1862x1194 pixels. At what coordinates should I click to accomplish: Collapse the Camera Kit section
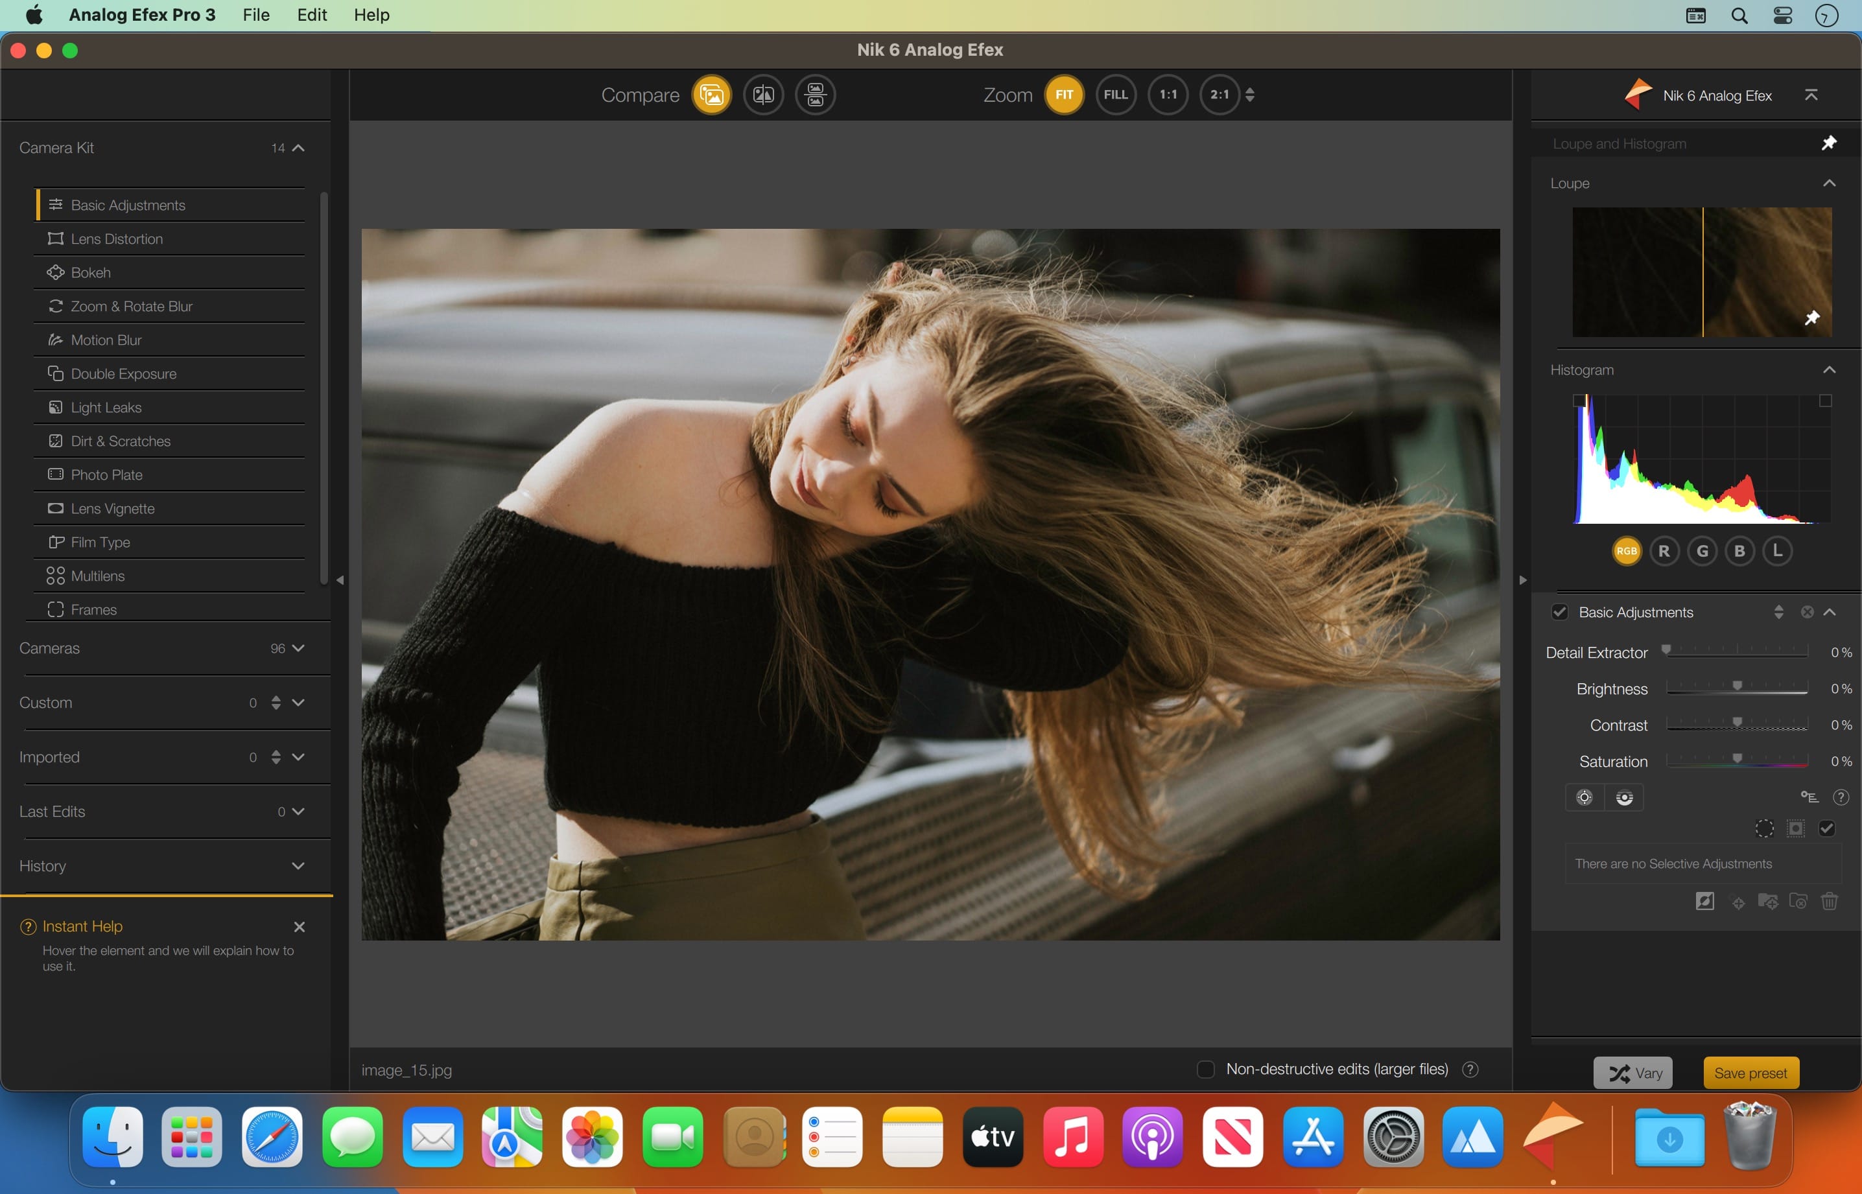(x=298, y=147)
